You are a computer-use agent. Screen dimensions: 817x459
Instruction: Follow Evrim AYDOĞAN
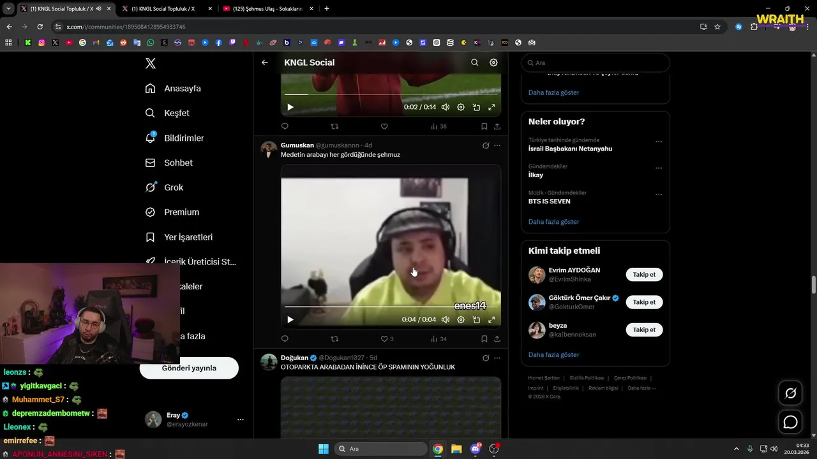click(644, 275)
